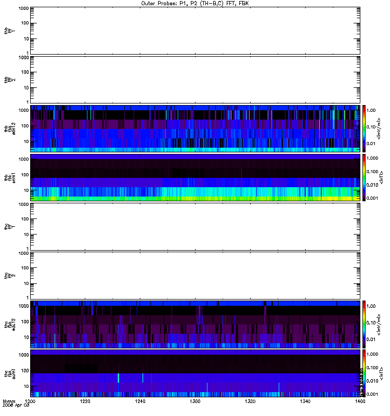Click the 1300 time axis tick label

196,401
